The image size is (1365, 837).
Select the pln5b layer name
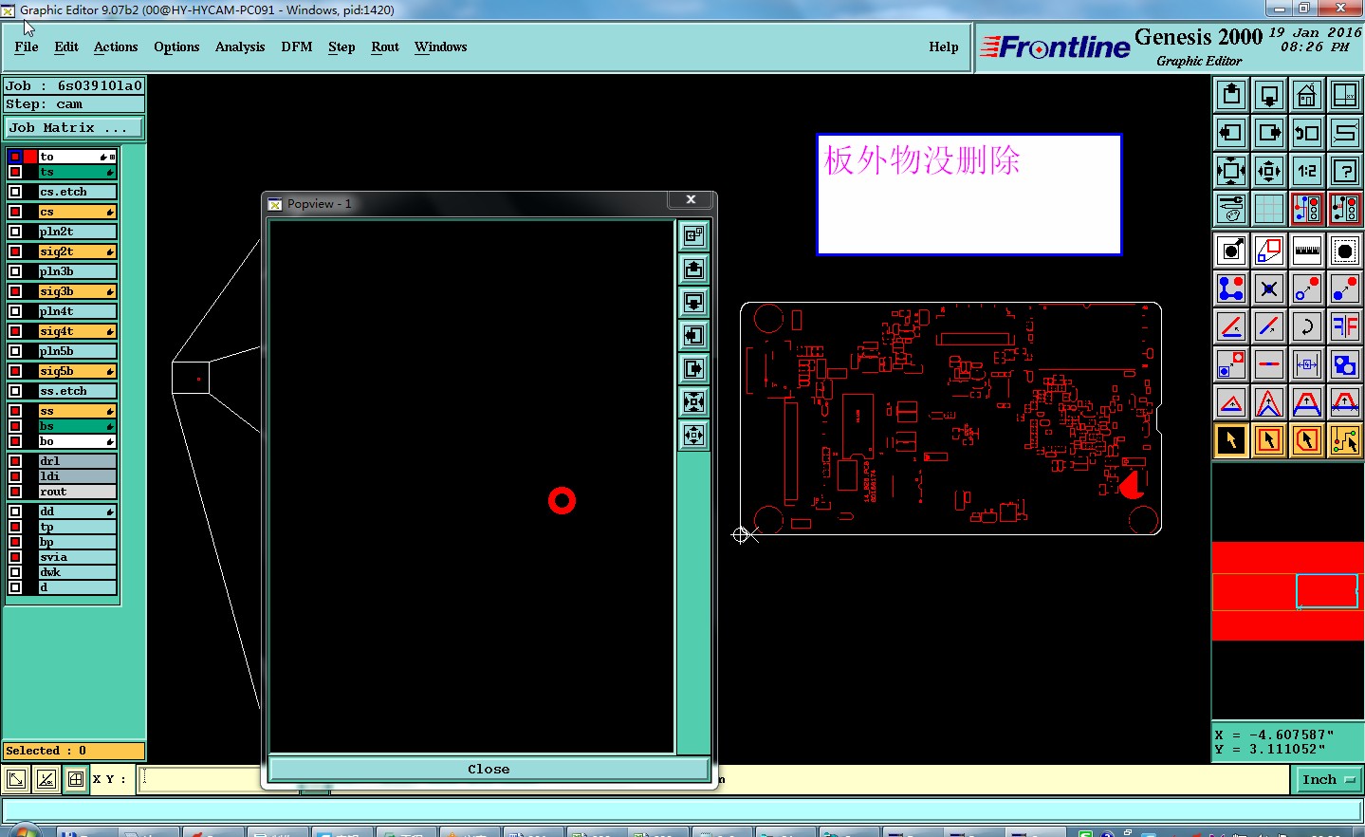[x=77, y=351]
